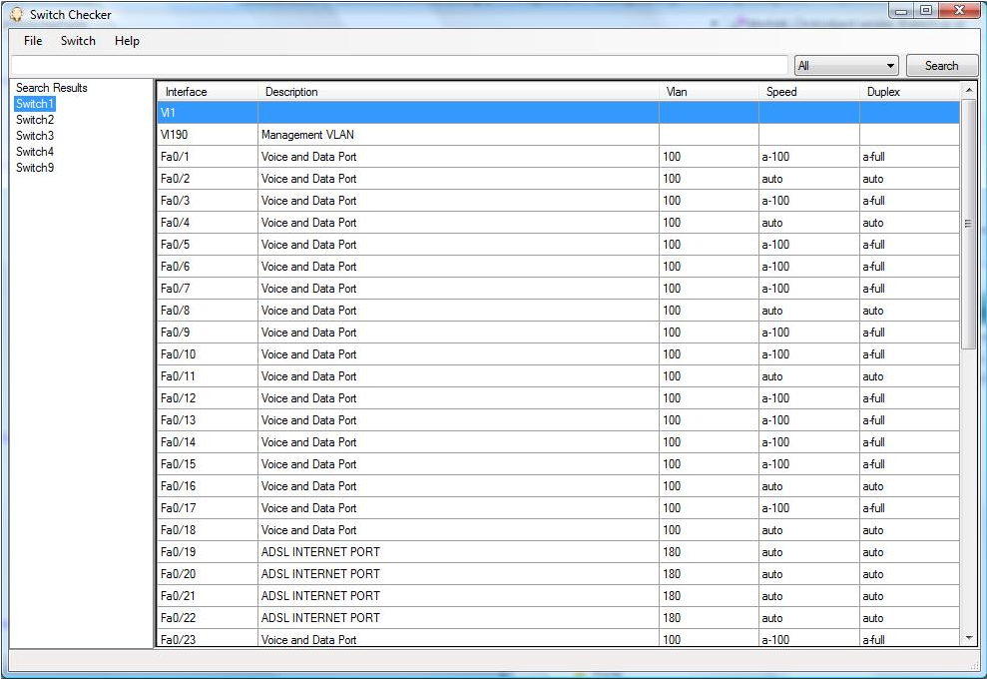Viewport: 987px width, 679px height.
Task: Select Switch4 in the results list
Action: coord(35,152)
